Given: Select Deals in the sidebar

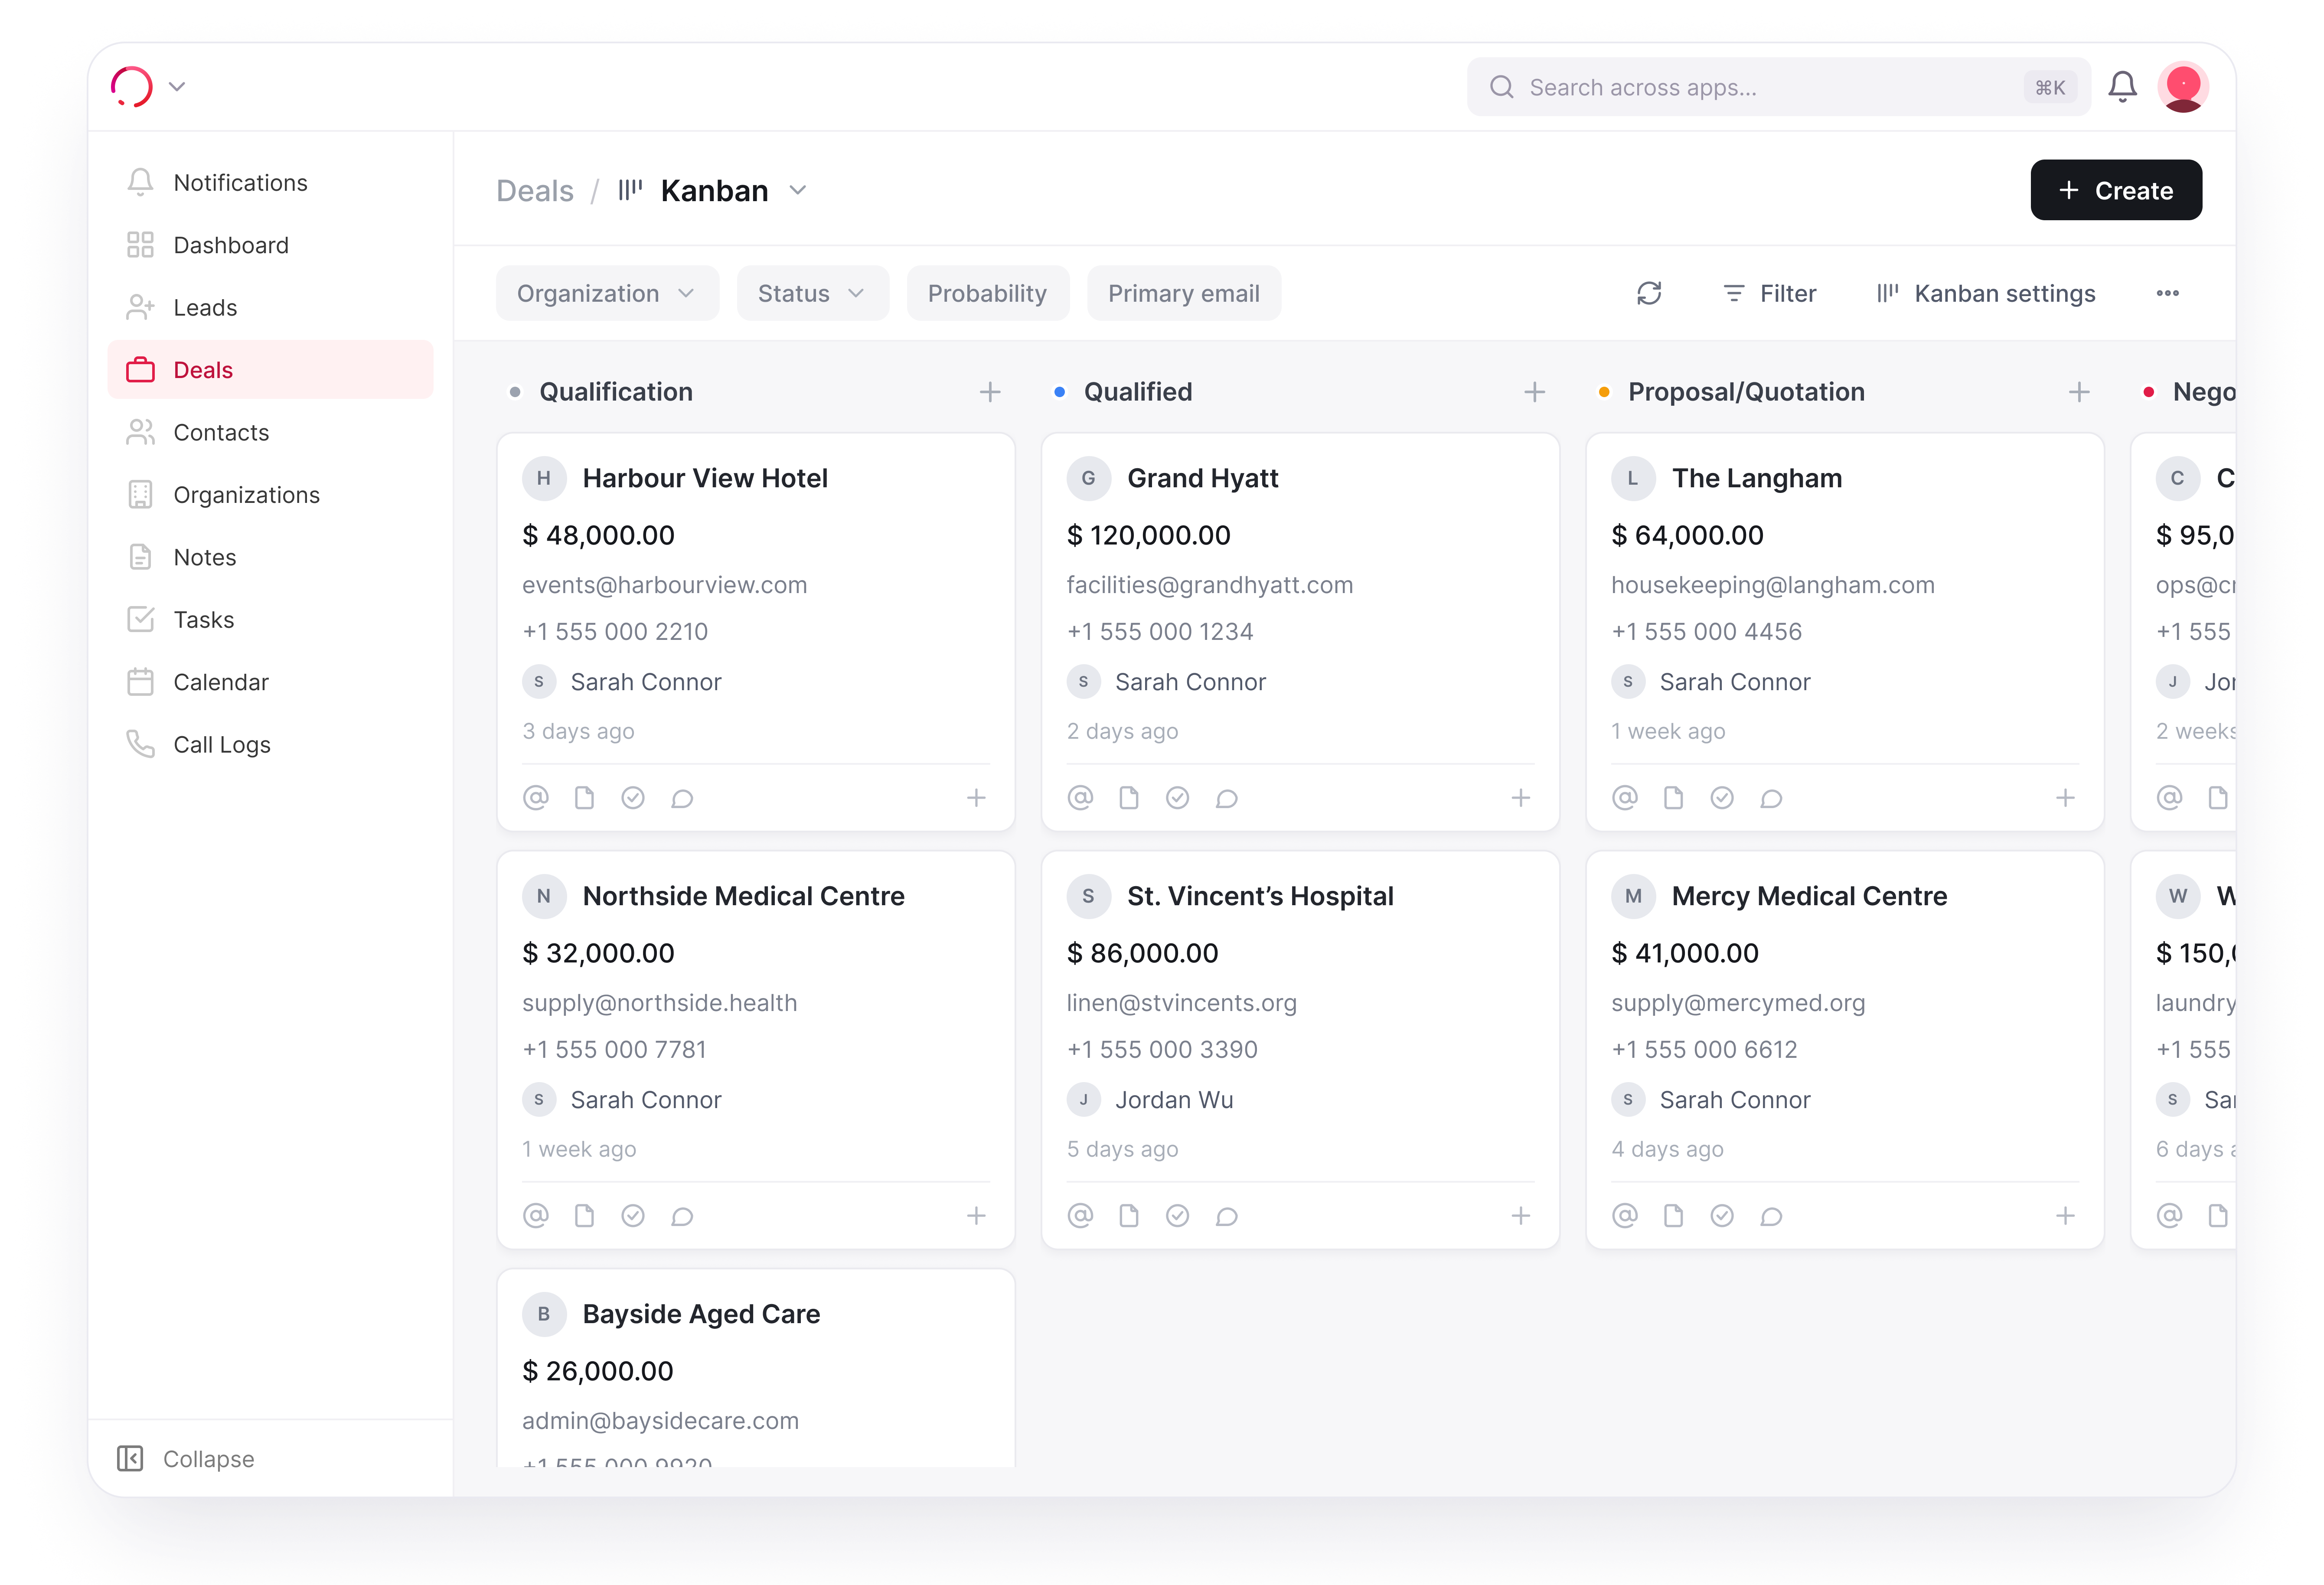Looking at the screenshot, I should click(x=270, y=370).
